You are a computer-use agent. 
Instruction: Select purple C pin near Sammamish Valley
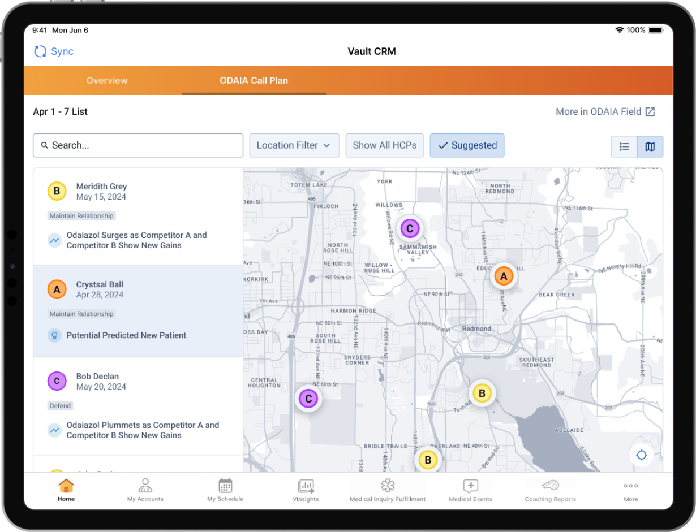(410, 229)
